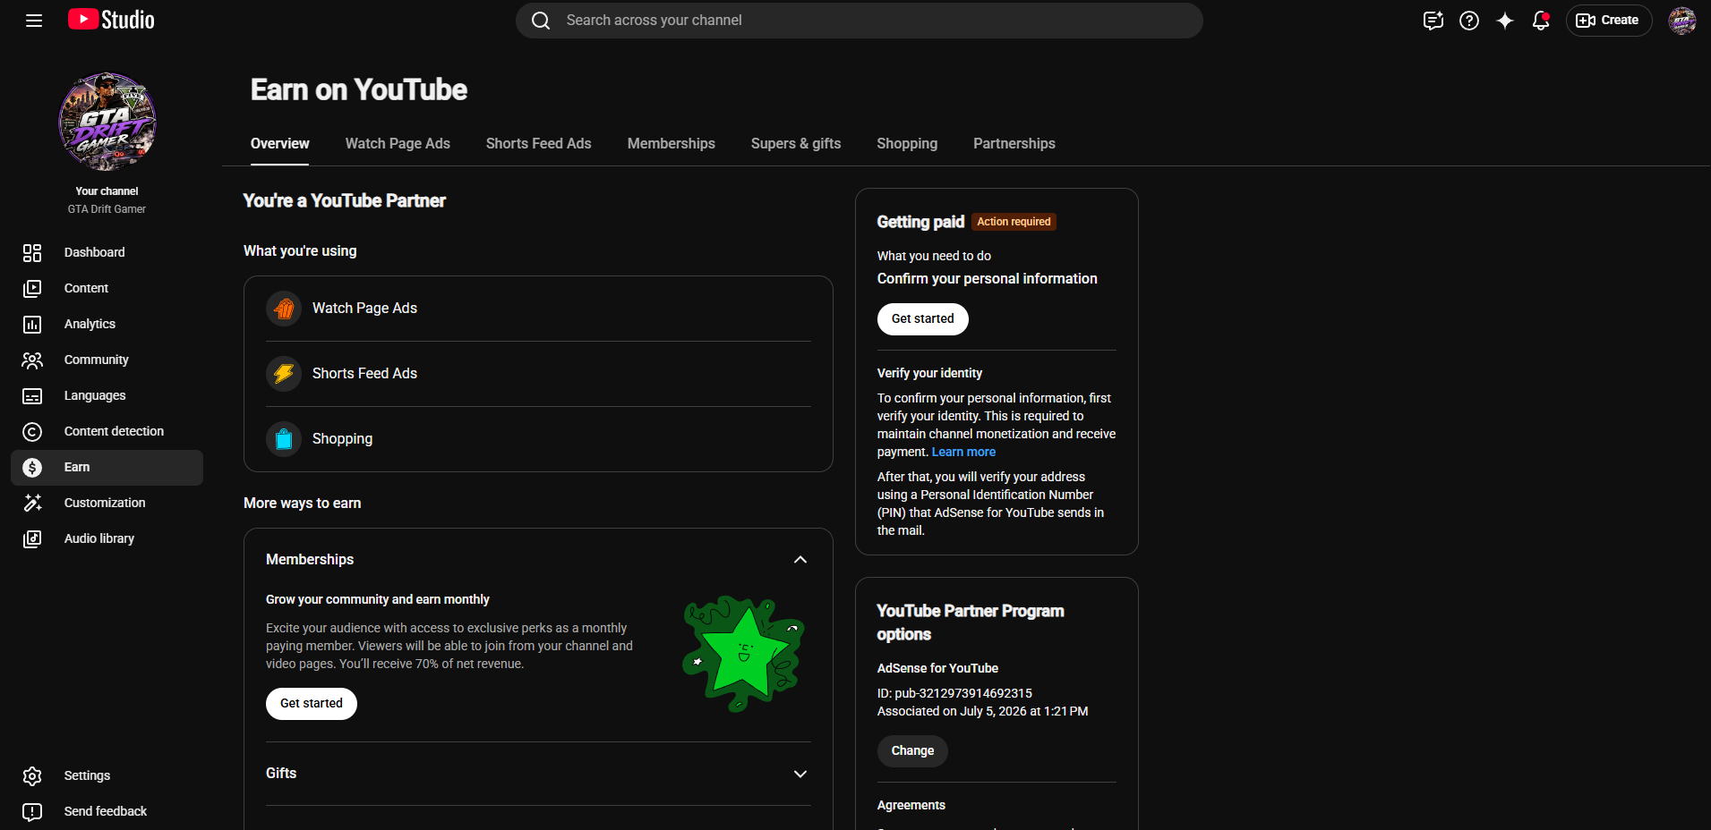Open Analytics from the sidebar

click(x=107, y=325)
